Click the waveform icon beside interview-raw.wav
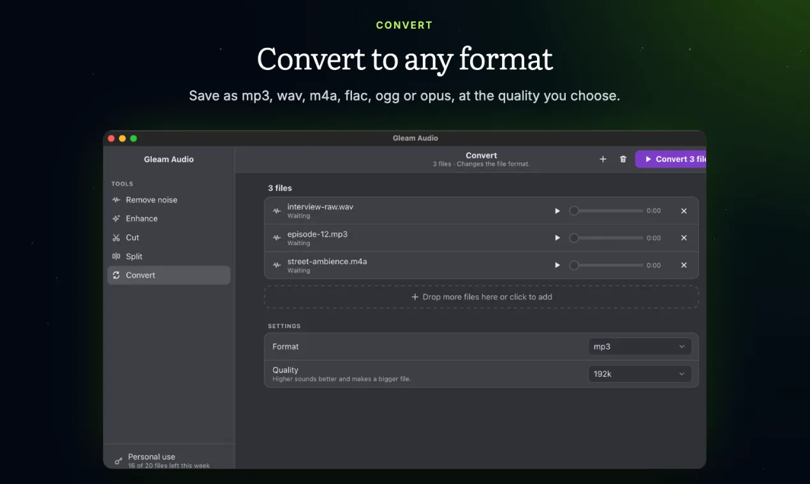The width and height of the screenshot is (810, 484). tap(277, 211)
